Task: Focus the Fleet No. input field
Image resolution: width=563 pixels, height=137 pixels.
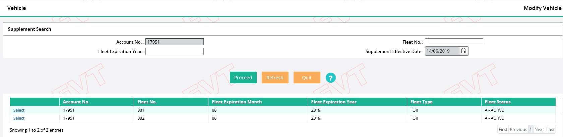Action: [454, 42]
